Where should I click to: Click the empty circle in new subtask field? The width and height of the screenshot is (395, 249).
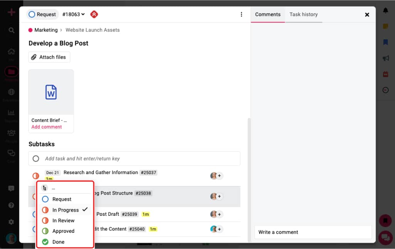pos(36,159)
